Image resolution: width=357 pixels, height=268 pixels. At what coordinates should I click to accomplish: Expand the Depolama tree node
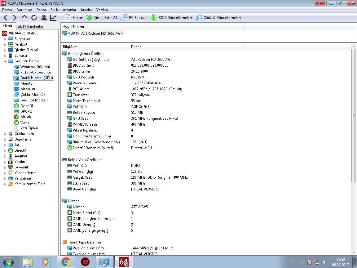(x=5, y=140)
